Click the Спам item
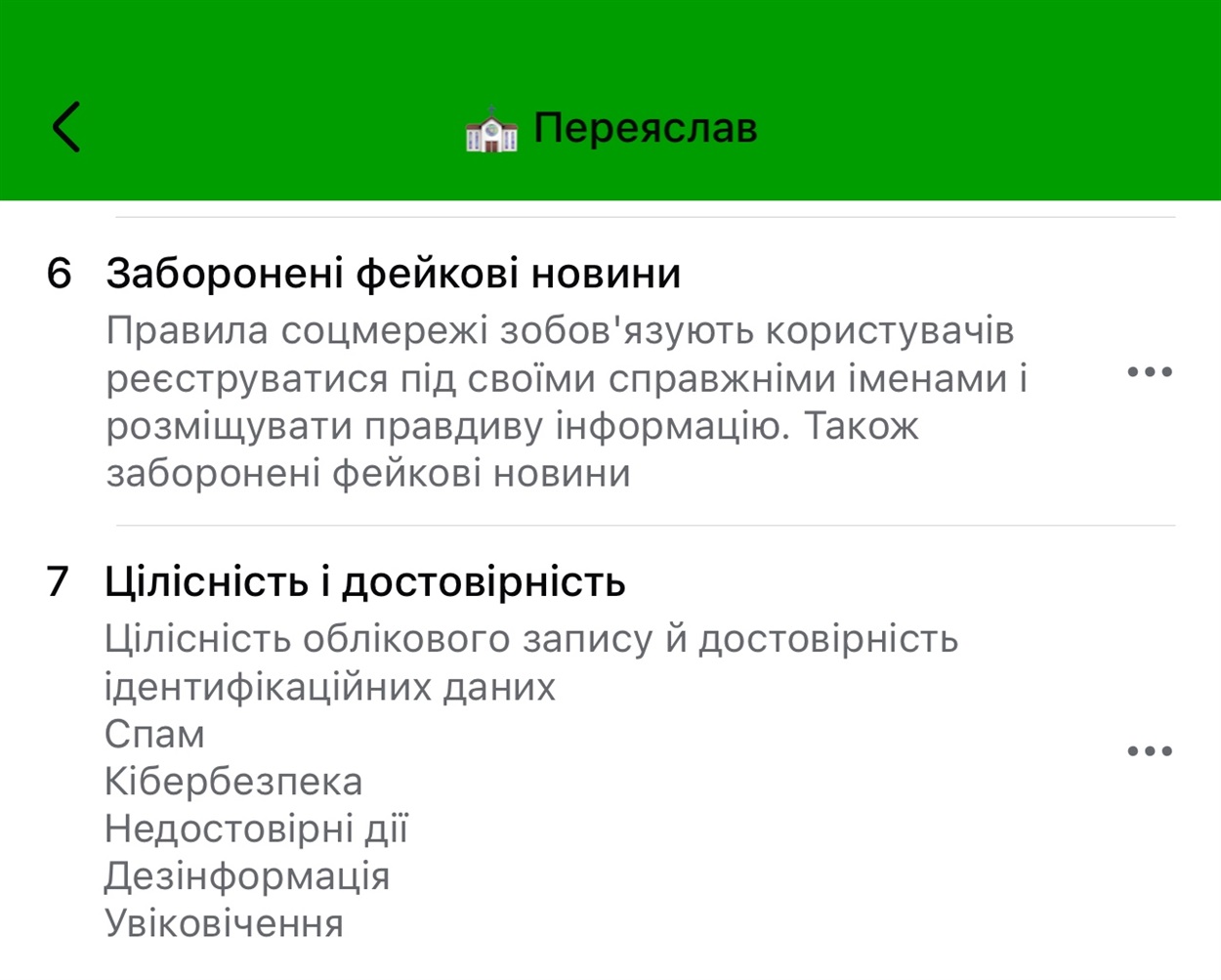Viewport: 1221px width, 980px height. [x=154, y=735]
